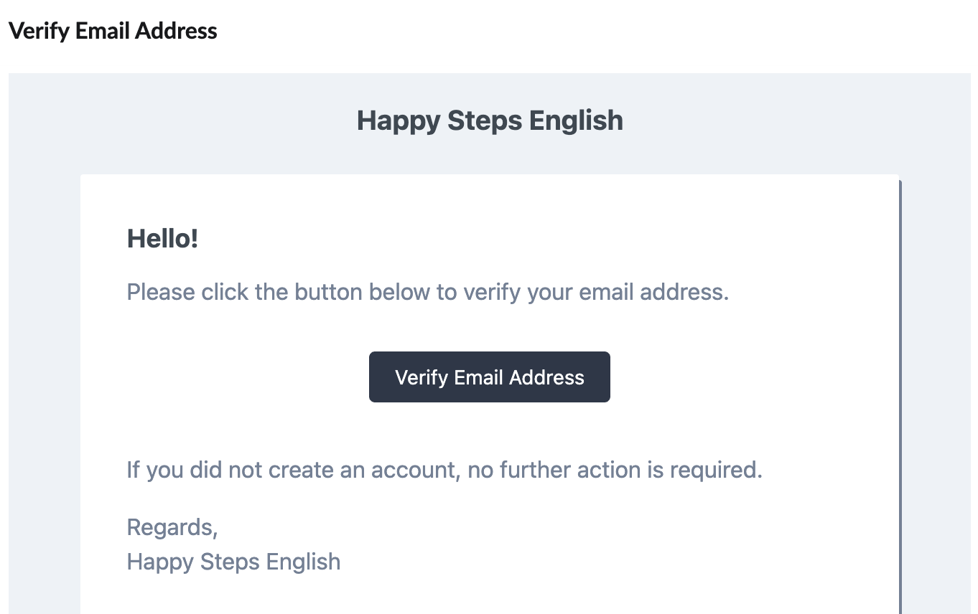Image resolution: width=978 pixels, height=614 pixels.
Task: Click the gray margin right of the email card
Action: (x=937, y=359)
